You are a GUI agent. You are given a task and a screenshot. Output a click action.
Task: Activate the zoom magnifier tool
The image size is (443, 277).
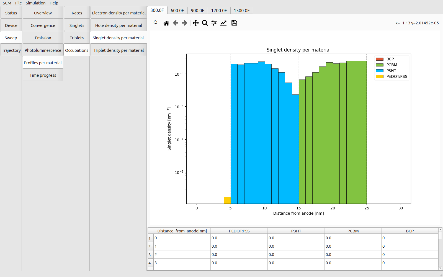pos(205,23)
